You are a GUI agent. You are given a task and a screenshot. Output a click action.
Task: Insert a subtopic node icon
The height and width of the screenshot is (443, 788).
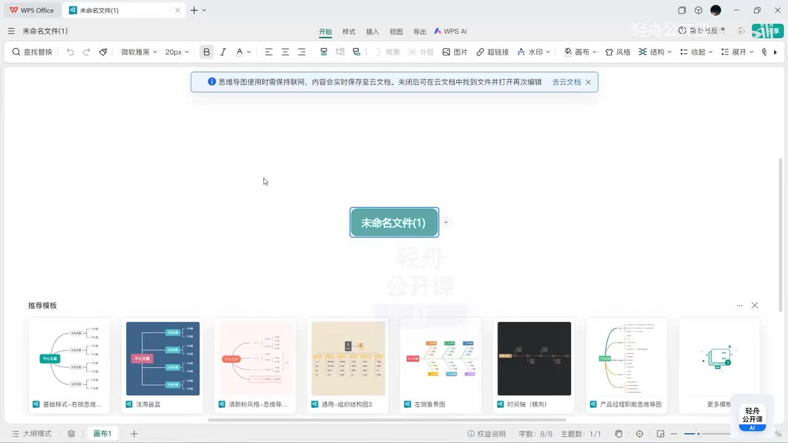pyautogui.click(x=323, y=52)
